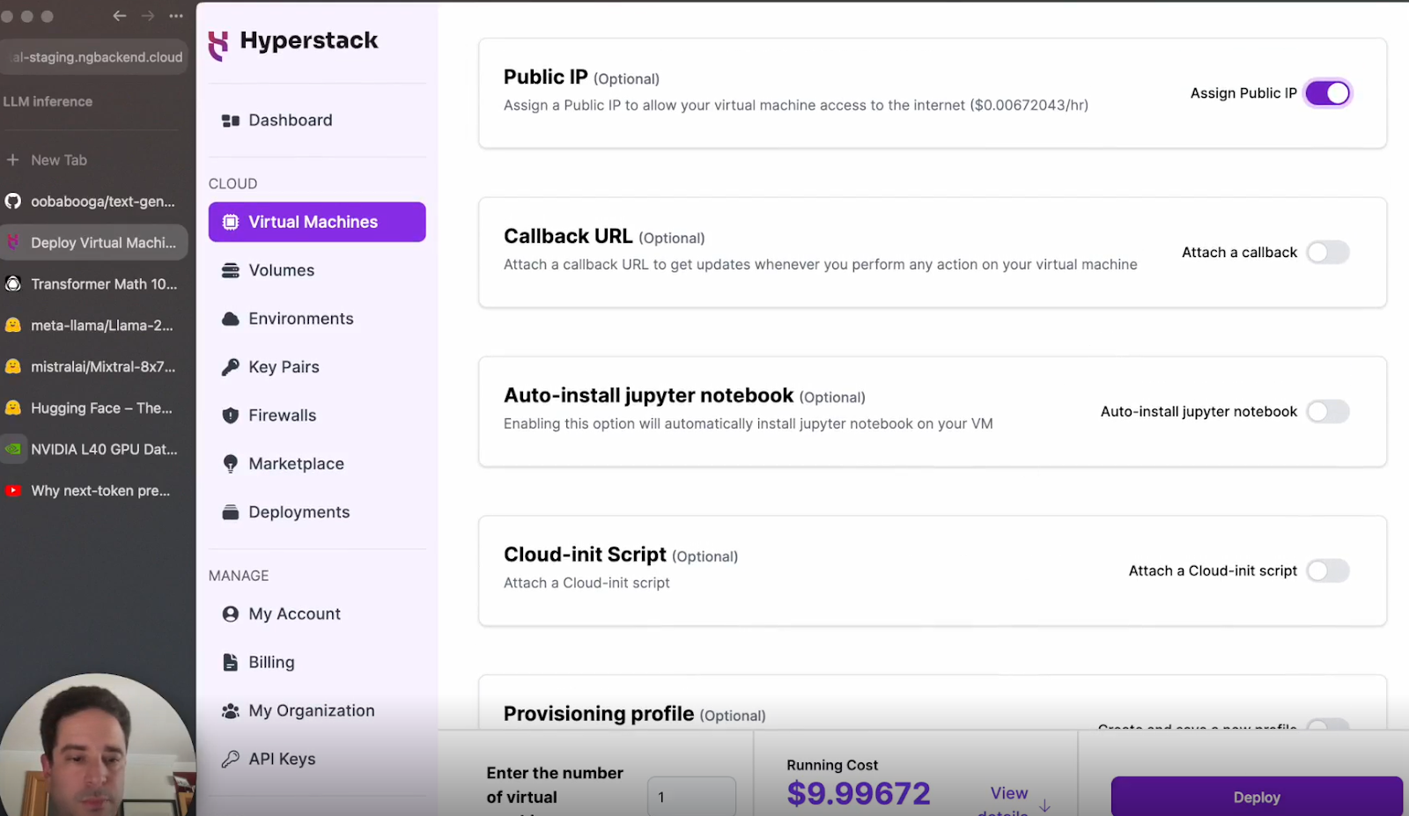Click the Key Pairs key icon
The width and height of the screenshot is (1409, 816).
coord(231,367)
